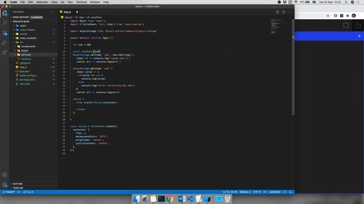Open the Run and Debug view
This screenshot has height=204, width=364.
click(5, 42)
